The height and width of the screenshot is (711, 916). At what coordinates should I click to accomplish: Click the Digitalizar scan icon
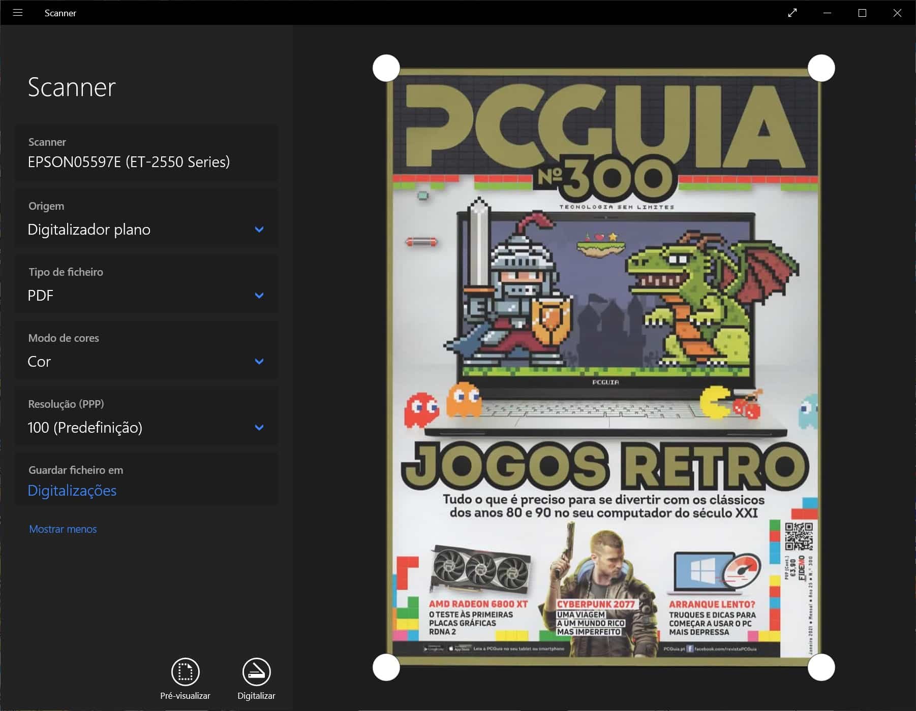pyautogui.click(x=256, y=672)
